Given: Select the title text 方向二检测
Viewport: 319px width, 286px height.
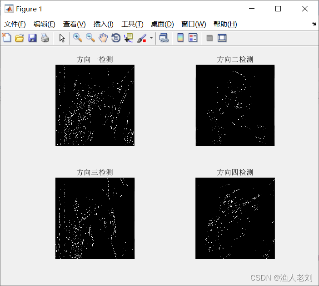Looking at the screenshot, I should [235, 60].
